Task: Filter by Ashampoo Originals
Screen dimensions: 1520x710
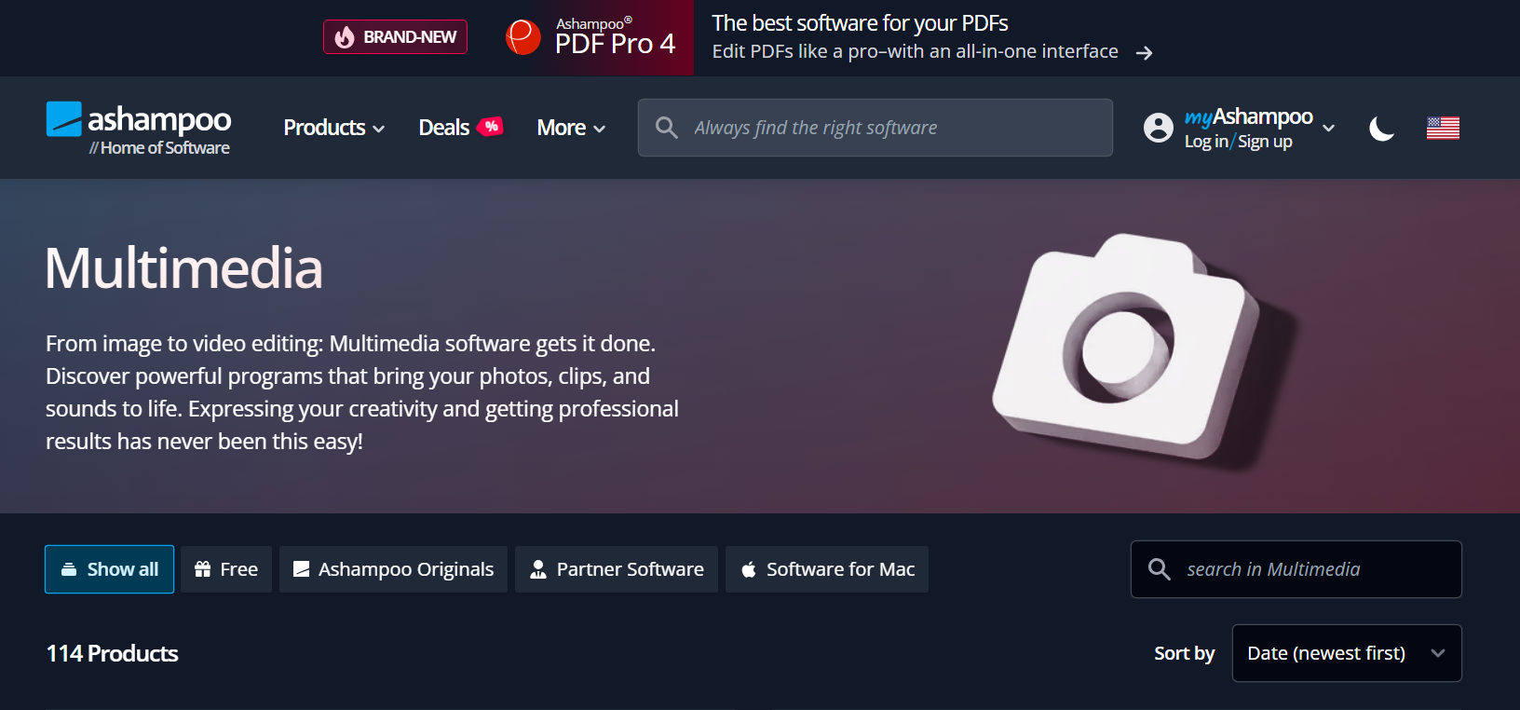Action: 393,569
